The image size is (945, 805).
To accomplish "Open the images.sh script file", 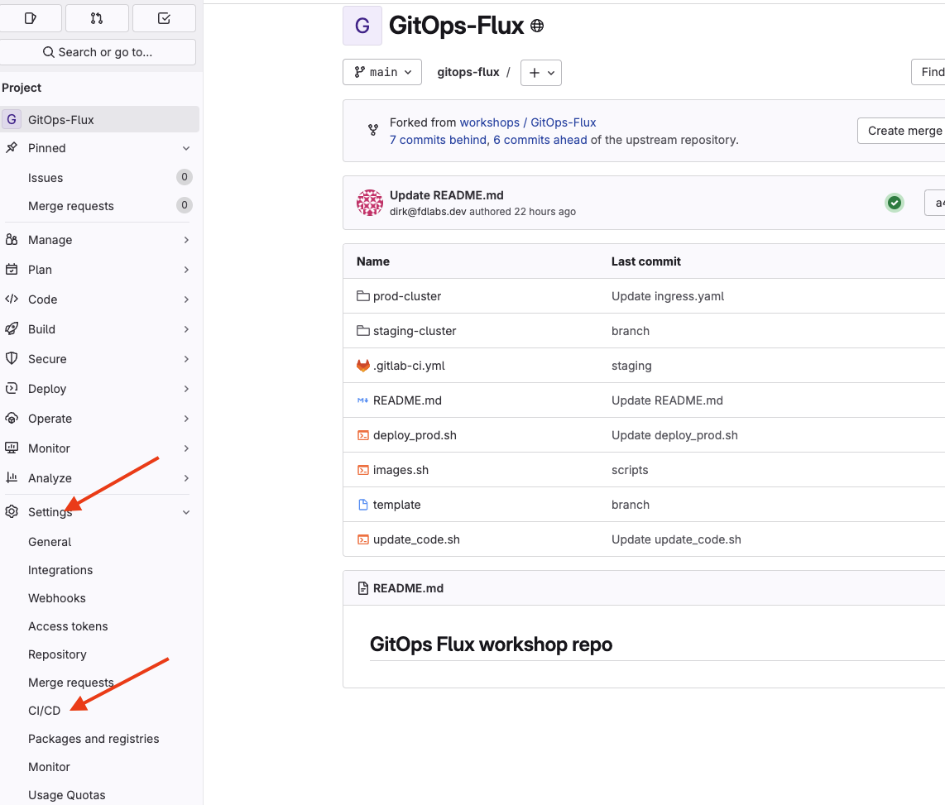I will [401, 470].
